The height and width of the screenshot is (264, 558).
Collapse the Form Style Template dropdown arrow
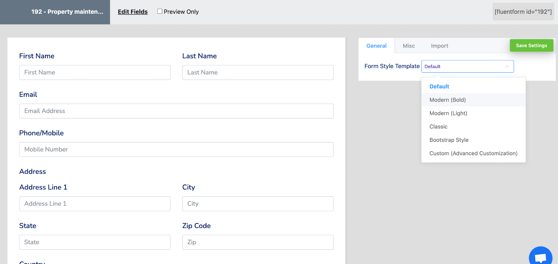507,67
